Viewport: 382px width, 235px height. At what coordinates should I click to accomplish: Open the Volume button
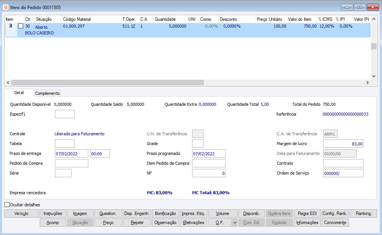click(x=223, y=213)
